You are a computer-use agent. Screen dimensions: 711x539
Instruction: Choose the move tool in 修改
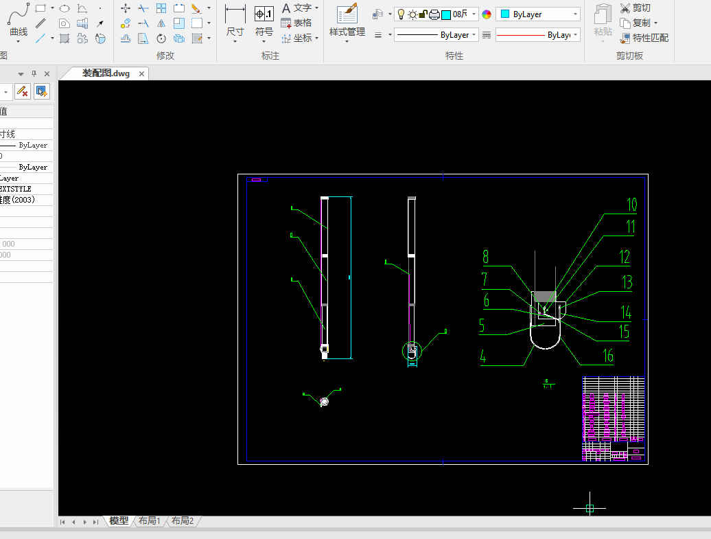[x=126, y=8]
